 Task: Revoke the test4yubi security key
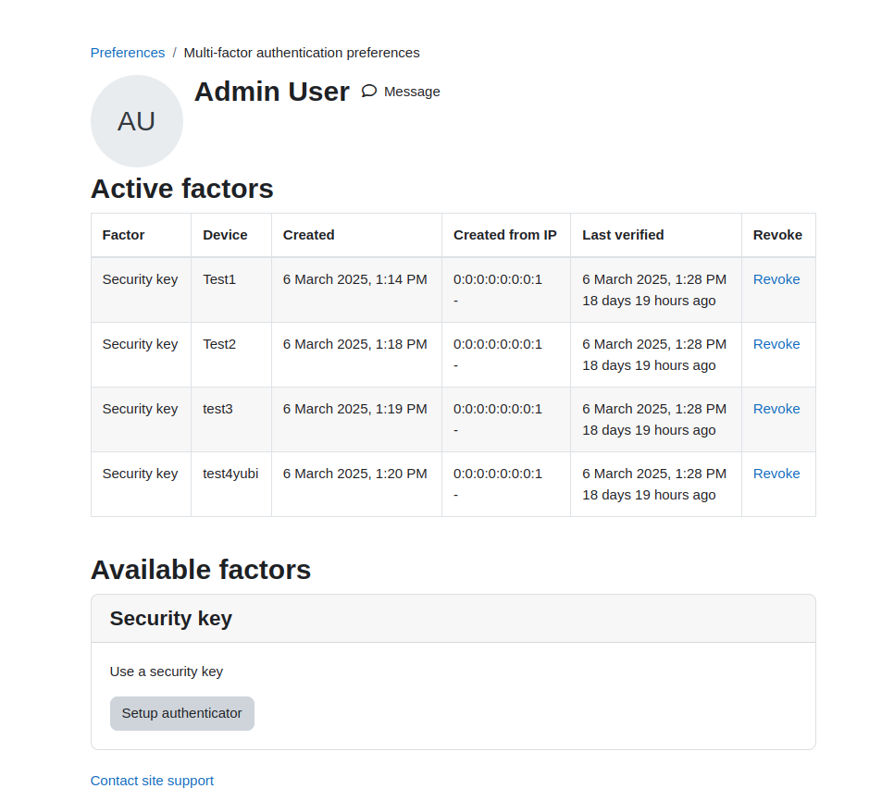click(x=776, y=474)
